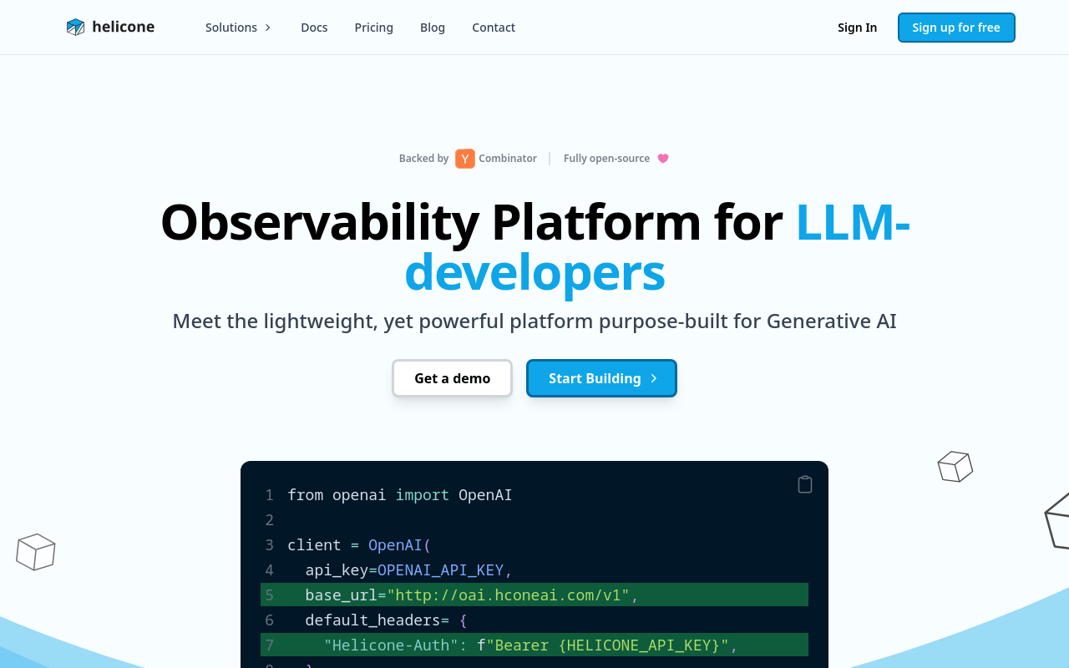Click the Combinator text
This screenshot has height=668, width=1069.
coord(508,159)
